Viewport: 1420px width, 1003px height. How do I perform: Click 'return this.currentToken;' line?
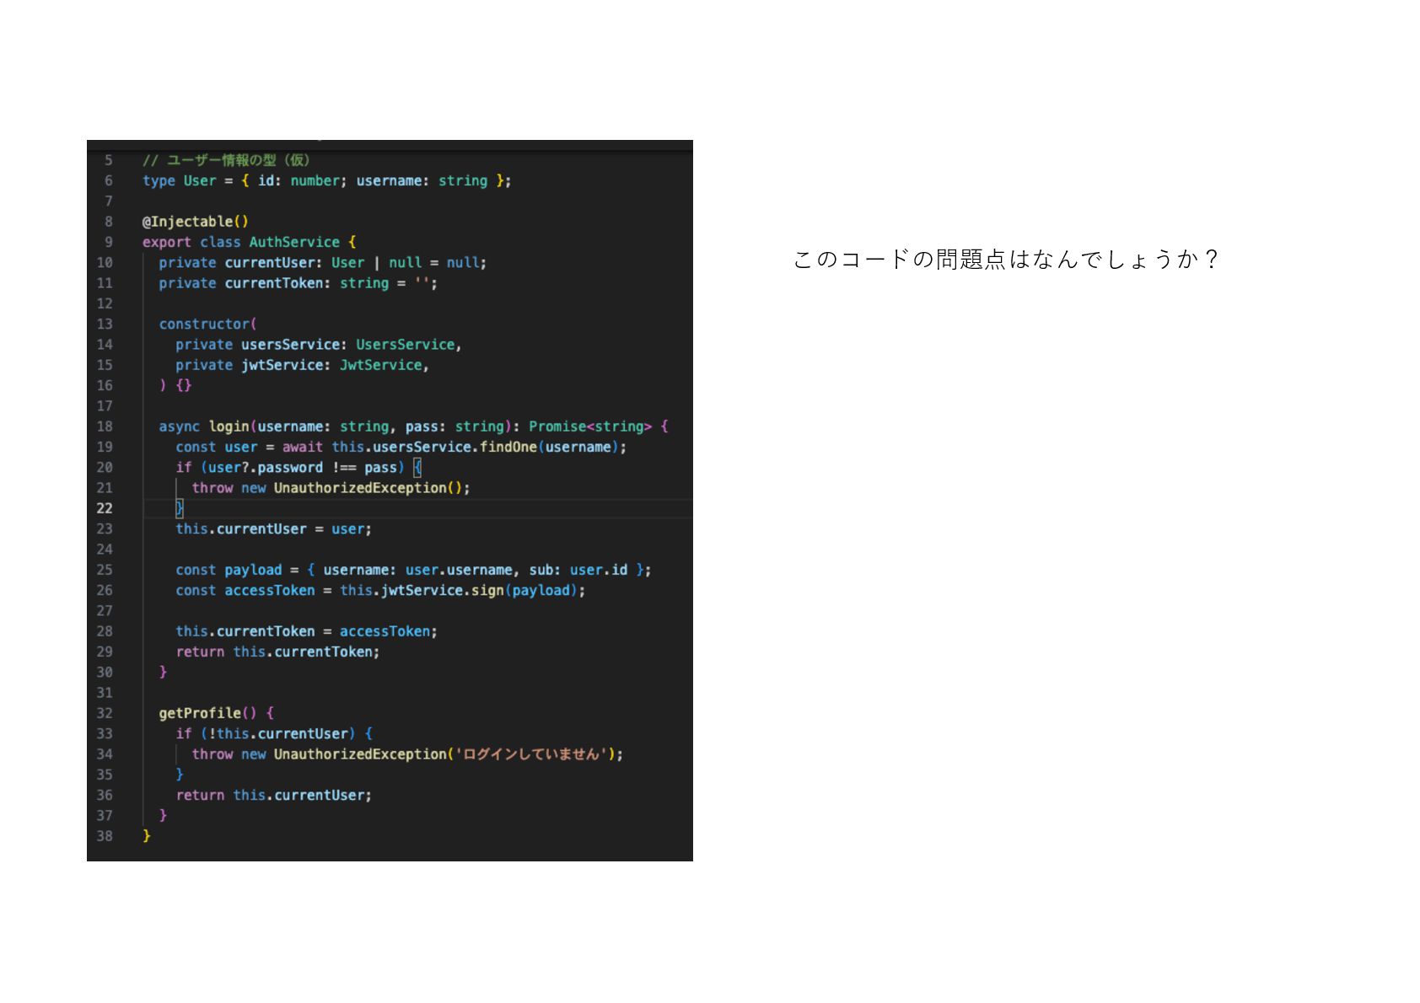277,652
